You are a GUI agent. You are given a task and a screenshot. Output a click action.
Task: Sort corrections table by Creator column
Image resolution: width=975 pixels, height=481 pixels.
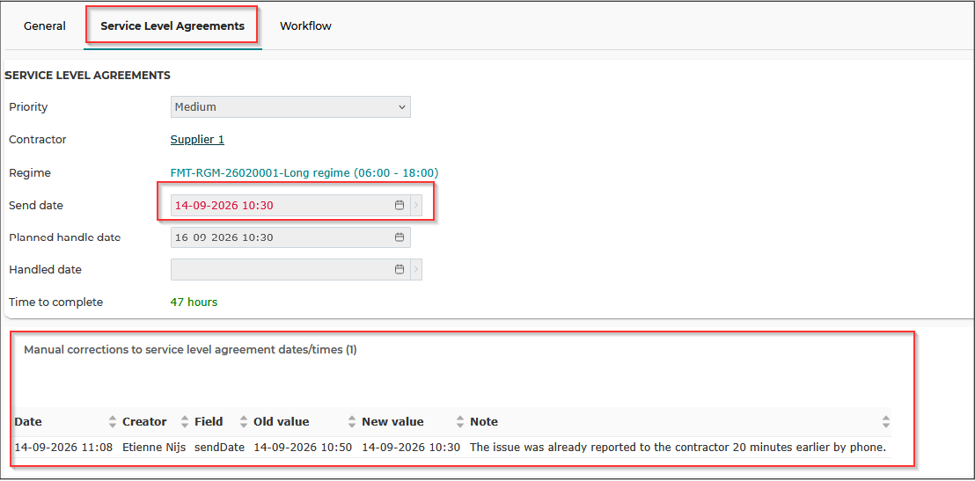tap(185, 421)
